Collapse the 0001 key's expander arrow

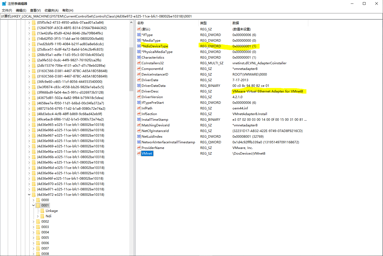click(x=33, y=205)
